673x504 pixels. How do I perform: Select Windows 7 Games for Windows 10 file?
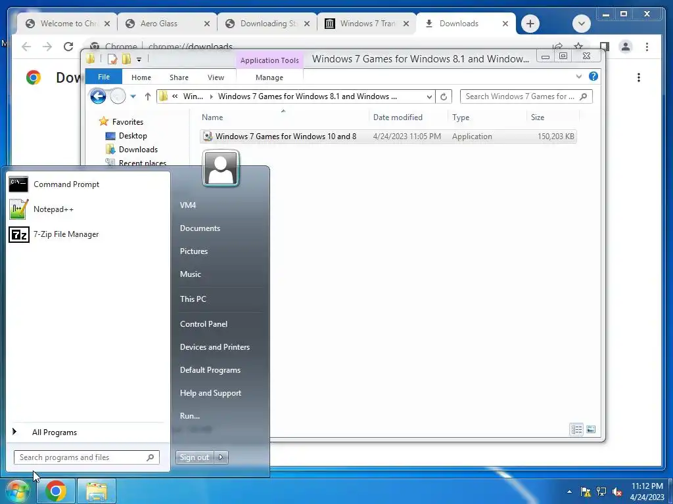coord(388,136)
